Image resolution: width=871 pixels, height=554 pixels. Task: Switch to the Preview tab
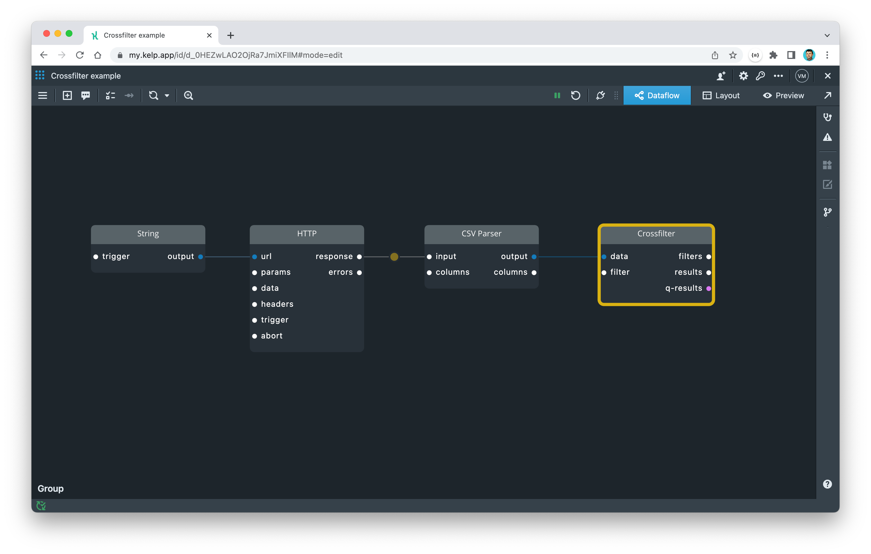pos(783,95)
